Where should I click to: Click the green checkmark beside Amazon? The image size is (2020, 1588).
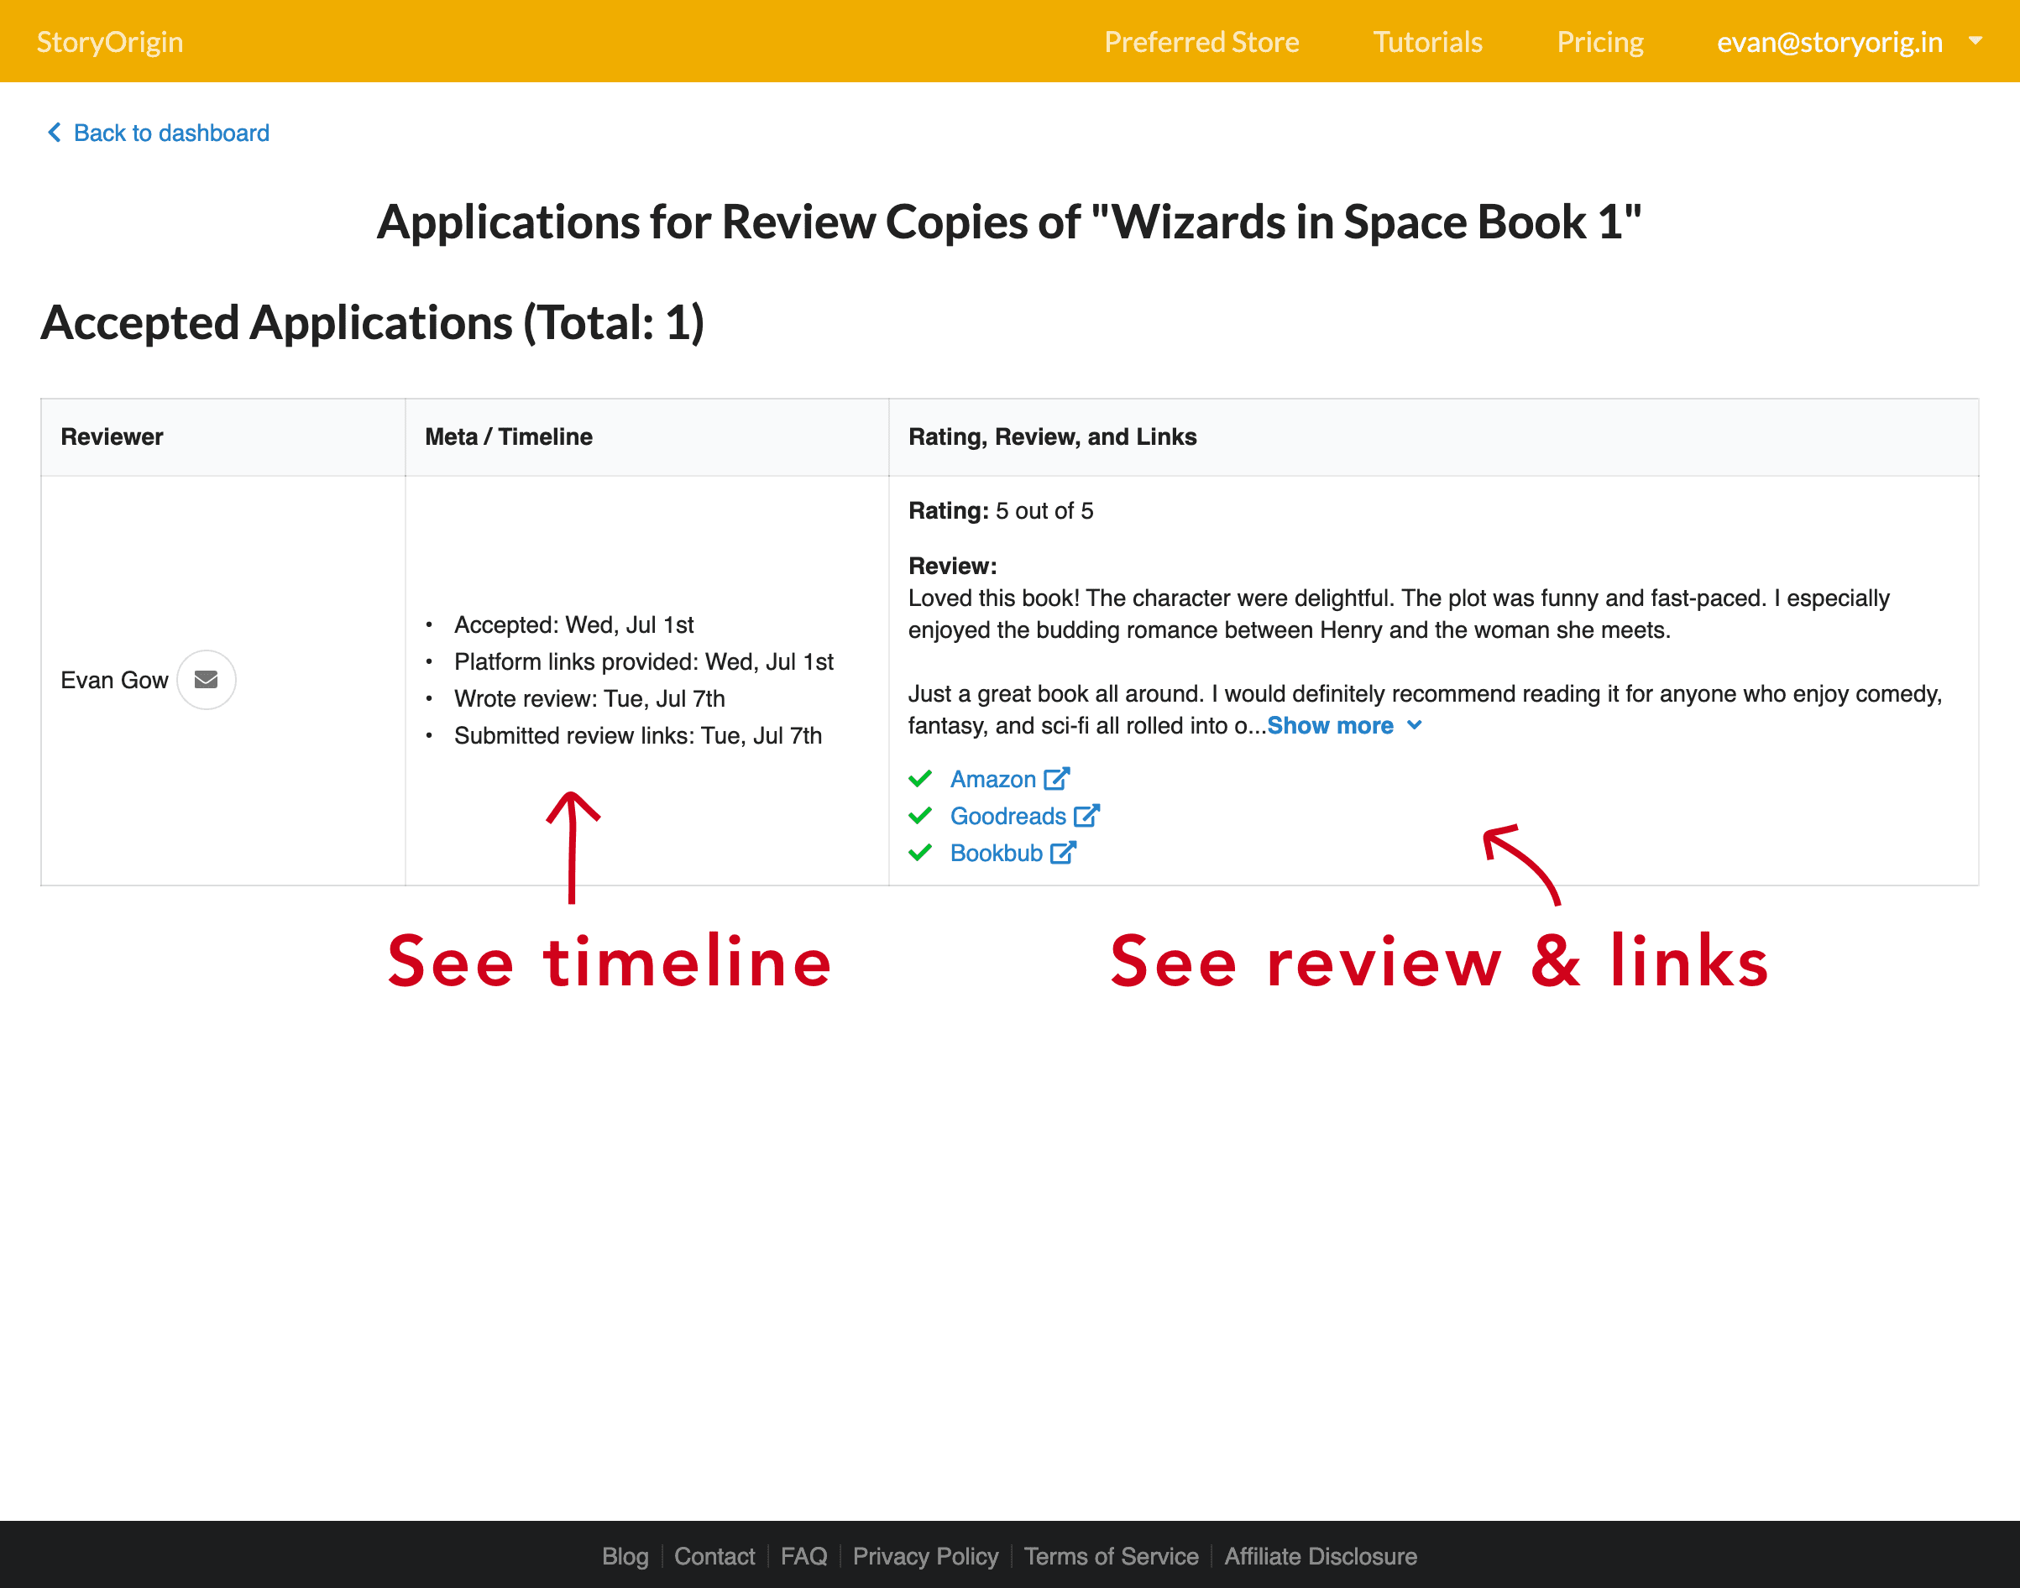pos(920,778)
